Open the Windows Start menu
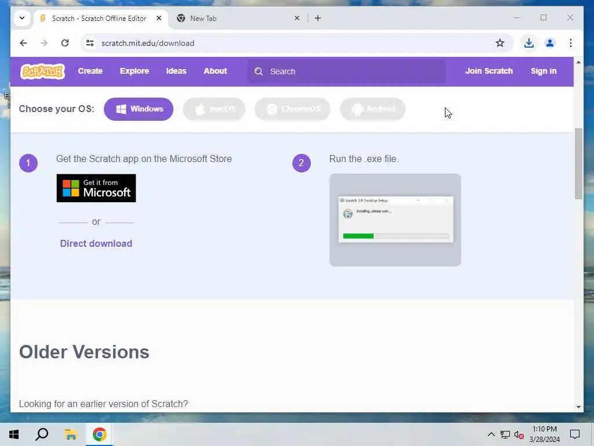 [14, 434]
